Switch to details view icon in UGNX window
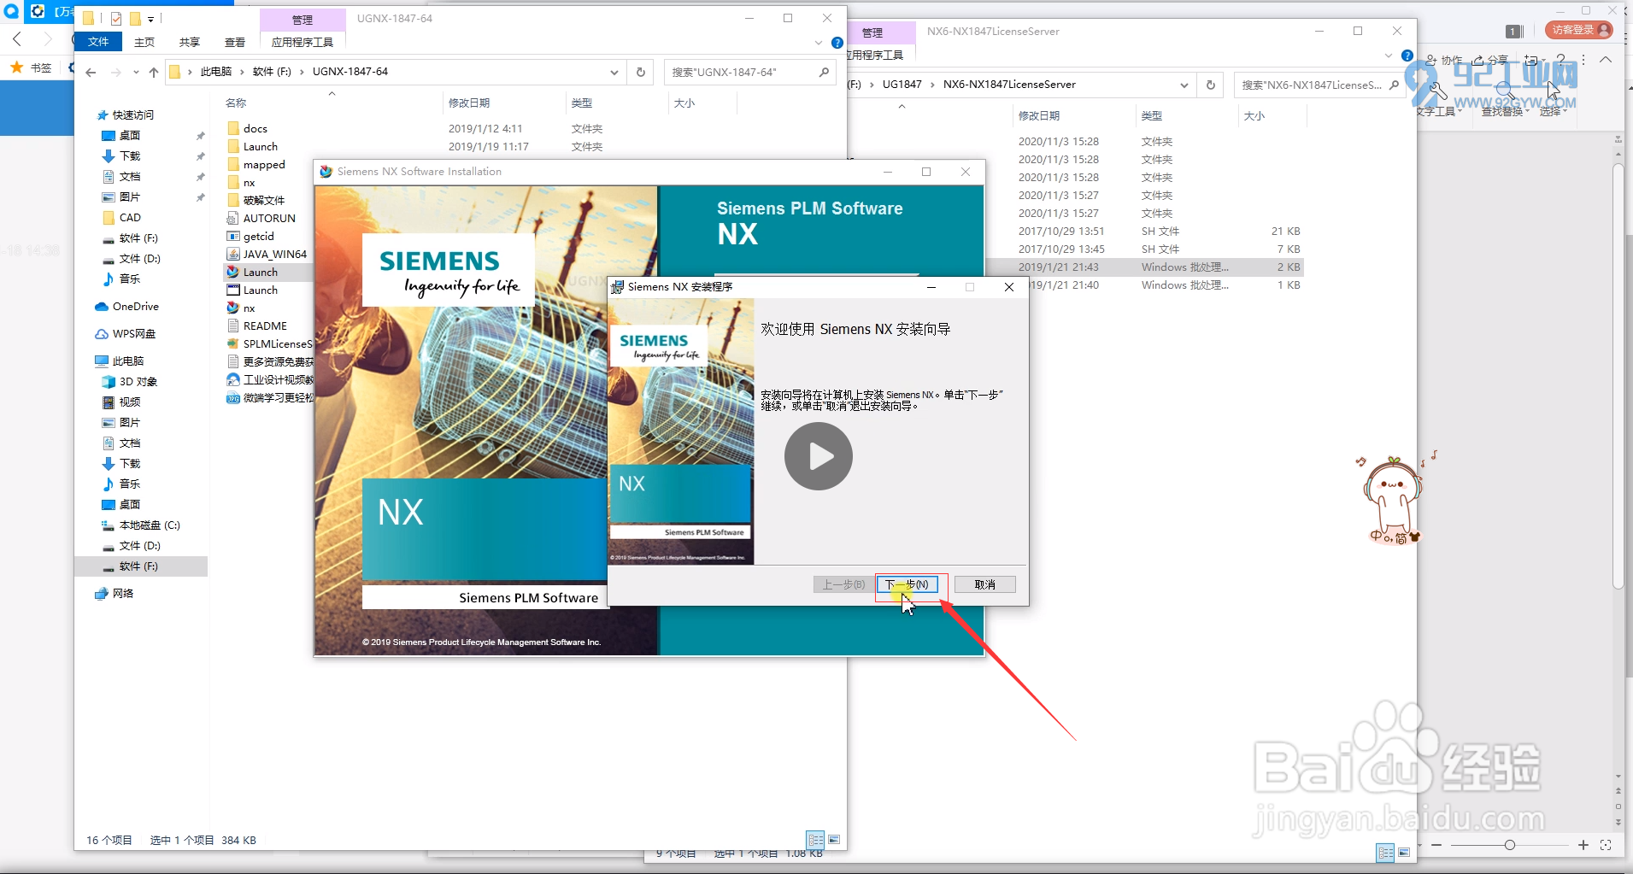Image resolution: width=1633 pixels, height=874 pixels. coord(816,840)
